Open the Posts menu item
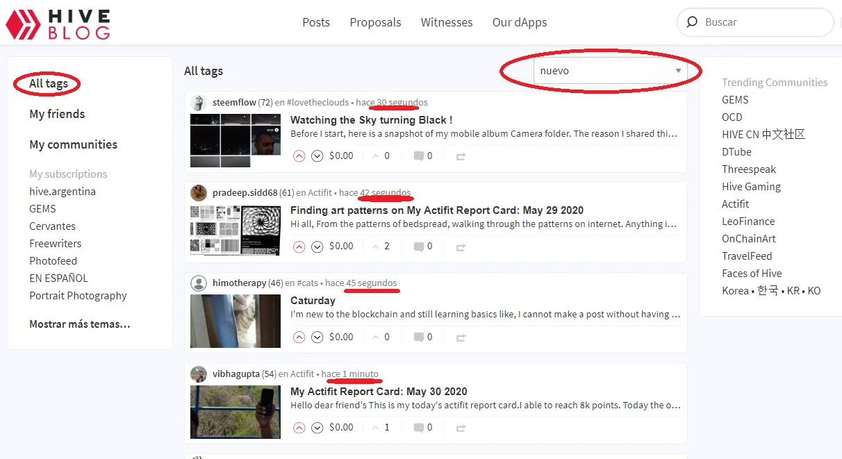 click(x=316, y=22)
